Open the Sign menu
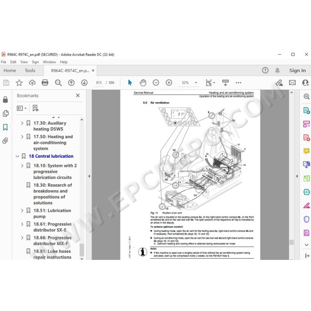 point(35,62)
